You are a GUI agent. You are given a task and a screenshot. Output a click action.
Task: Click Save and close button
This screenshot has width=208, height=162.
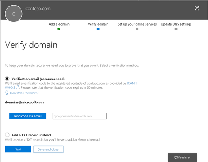[48, 149]
